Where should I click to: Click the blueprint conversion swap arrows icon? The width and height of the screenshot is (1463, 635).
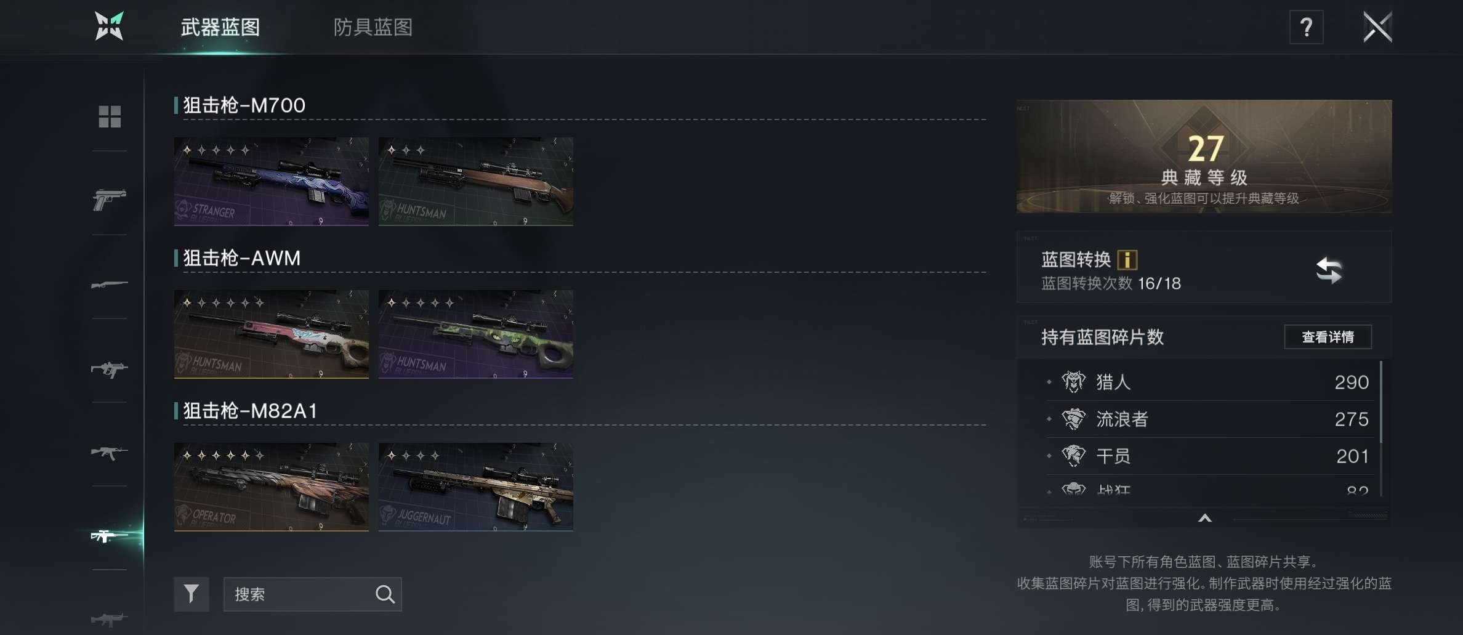(1329, 270)
